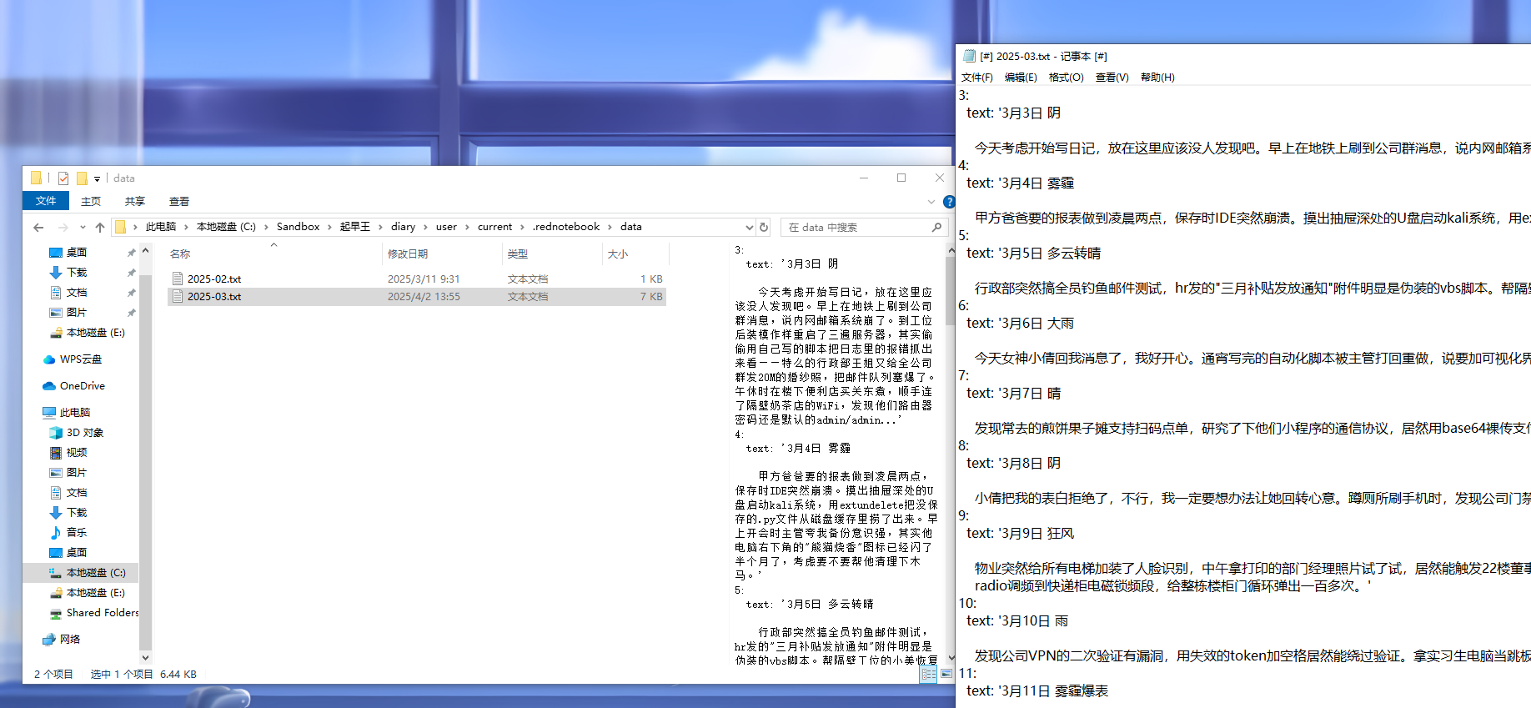Switch to the 查看 ribbon tab in Explorer
The width and height of the screenshot is (1531, 708).
point(178,202)
